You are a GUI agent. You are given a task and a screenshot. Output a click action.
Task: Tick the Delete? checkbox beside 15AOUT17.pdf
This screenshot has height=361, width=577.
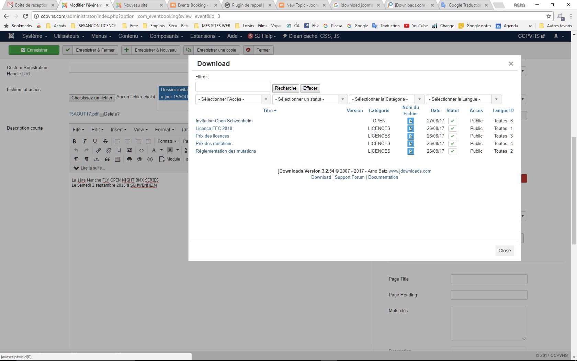pyautogui.click(x=102, y=114)
